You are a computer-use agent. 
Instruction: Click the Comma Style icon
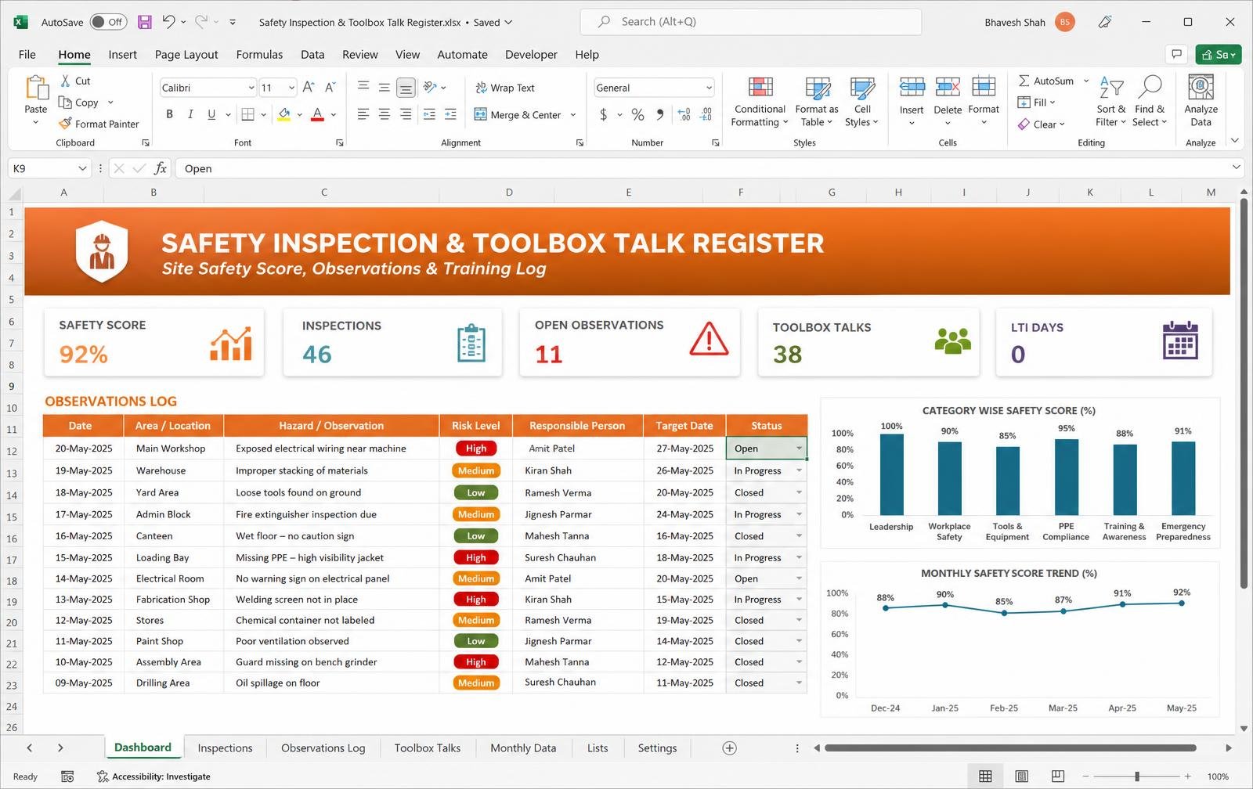click(660, 115)
